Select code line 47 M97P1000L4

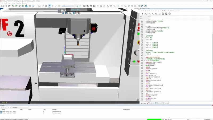coord(150,65)
